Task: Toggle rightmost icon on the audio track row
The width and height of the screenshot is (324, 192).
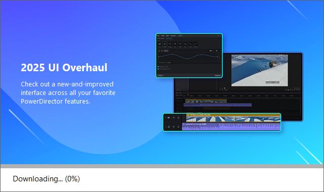Action: [178, 127]
